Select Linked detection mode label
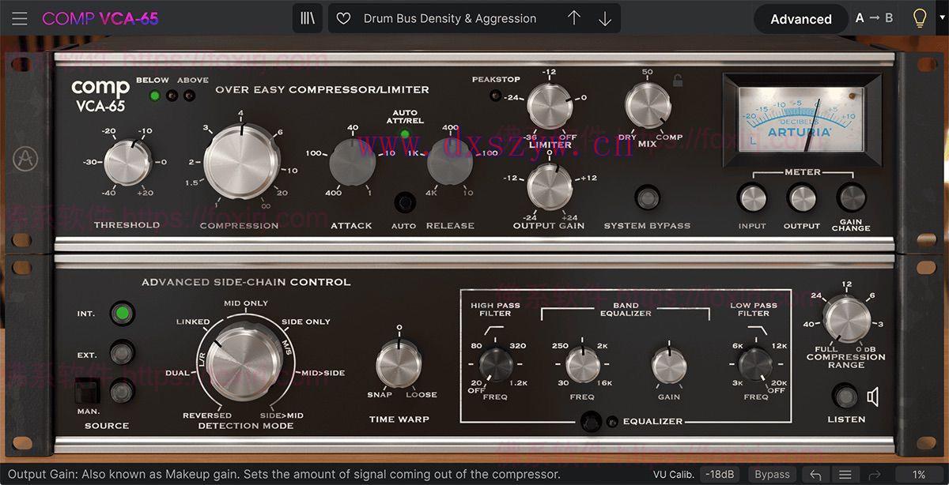 pos(193,321)
